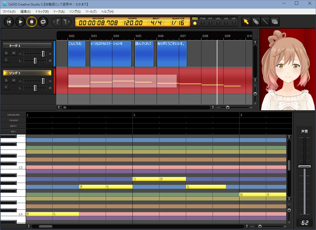
Task: Select the pencil drawing tool
Action: (256, 22)
